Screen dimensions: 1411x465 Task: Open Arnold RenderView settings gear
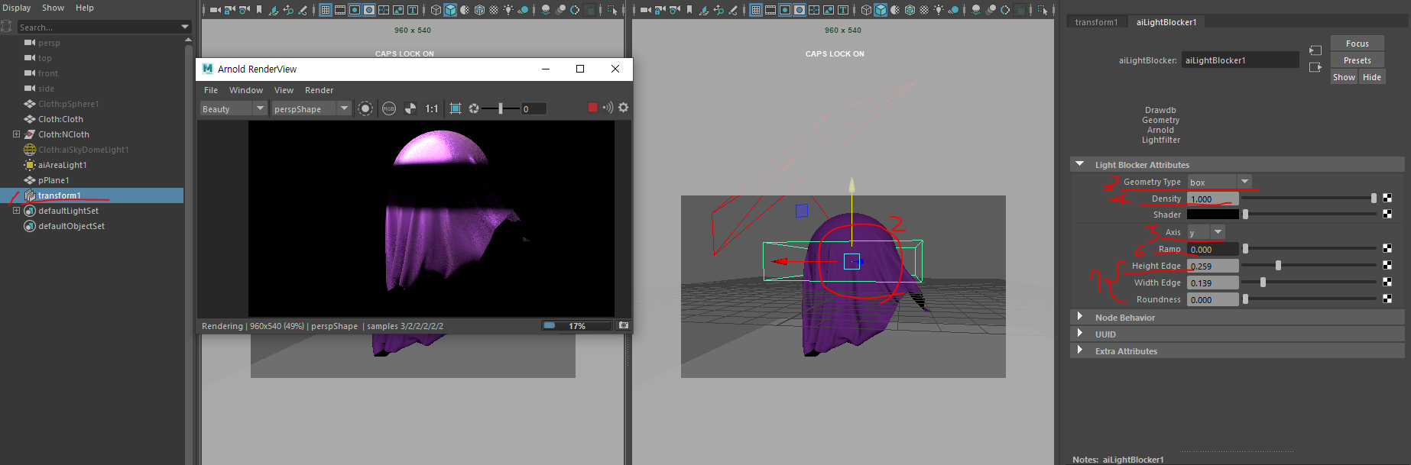tap(624, 108)
